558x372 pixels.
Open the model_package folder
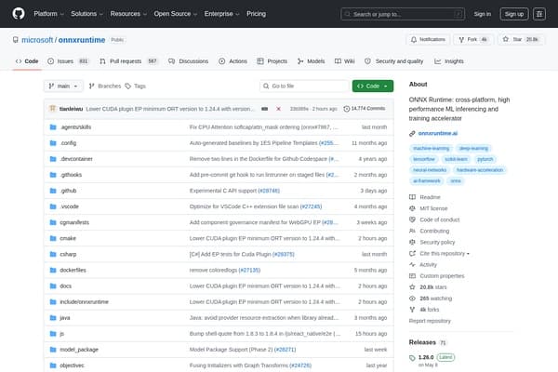coord(79,350)
